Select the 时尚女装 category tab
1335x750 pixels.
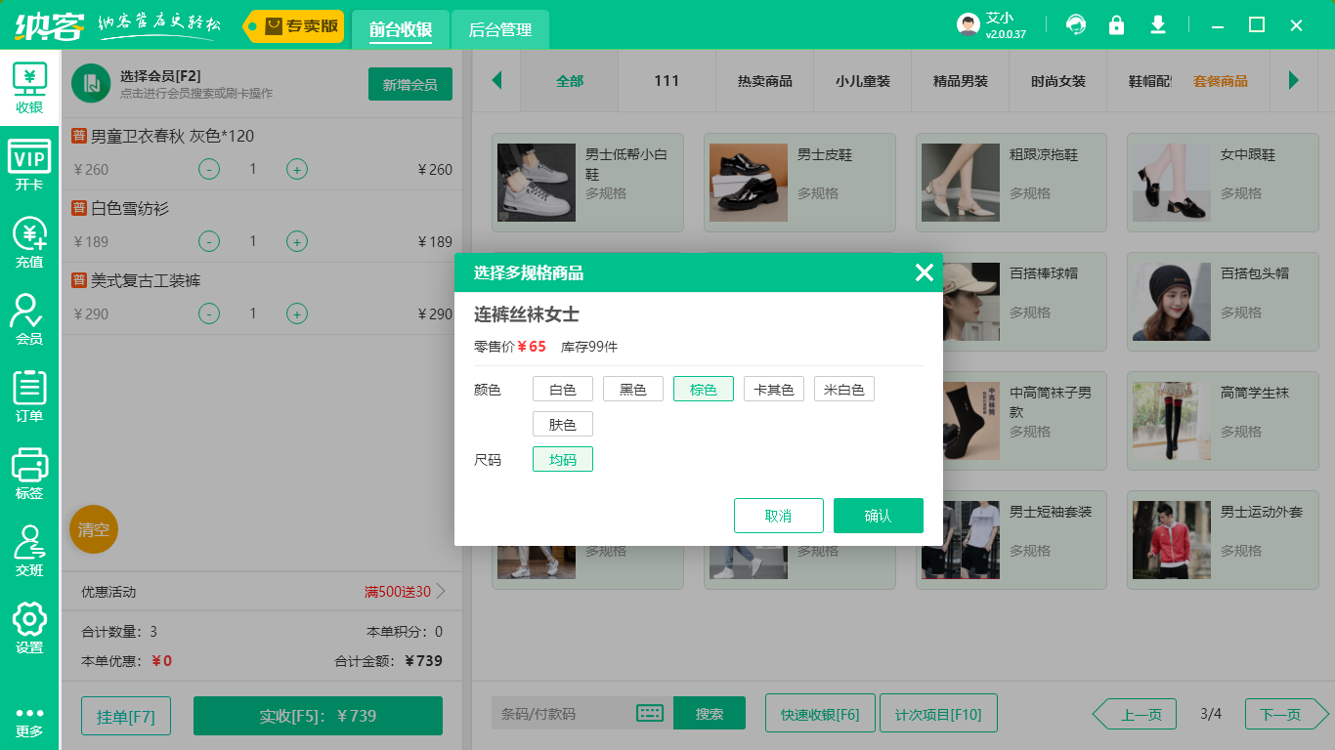click(1058, 81)
